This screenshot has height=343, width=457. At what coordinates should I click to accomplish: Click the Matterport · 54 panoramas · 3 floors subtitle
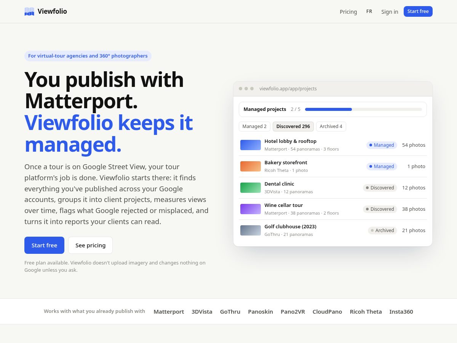302,149
